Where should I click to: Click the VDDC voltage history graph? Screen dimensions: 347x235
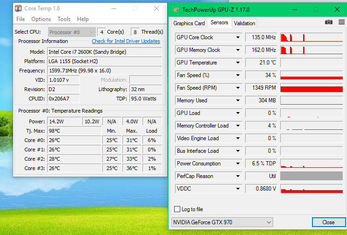click(x=312, y=189)
